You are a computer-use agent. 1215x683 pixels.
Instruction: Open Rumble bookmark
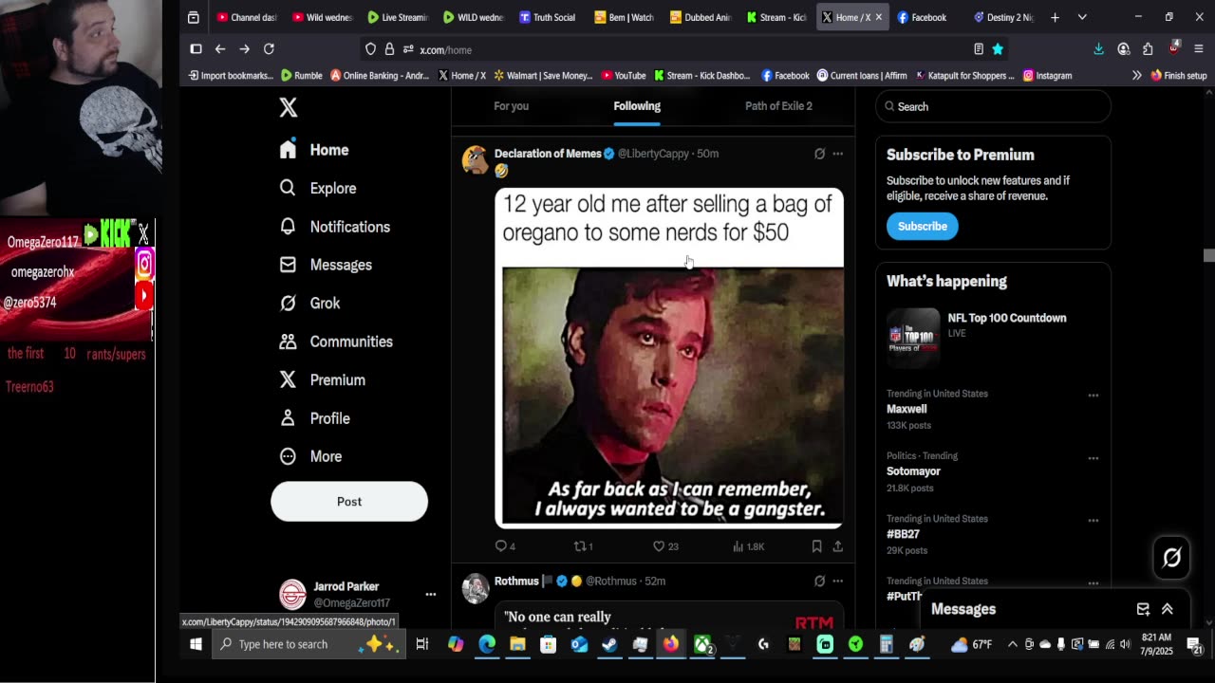point(302,76)
